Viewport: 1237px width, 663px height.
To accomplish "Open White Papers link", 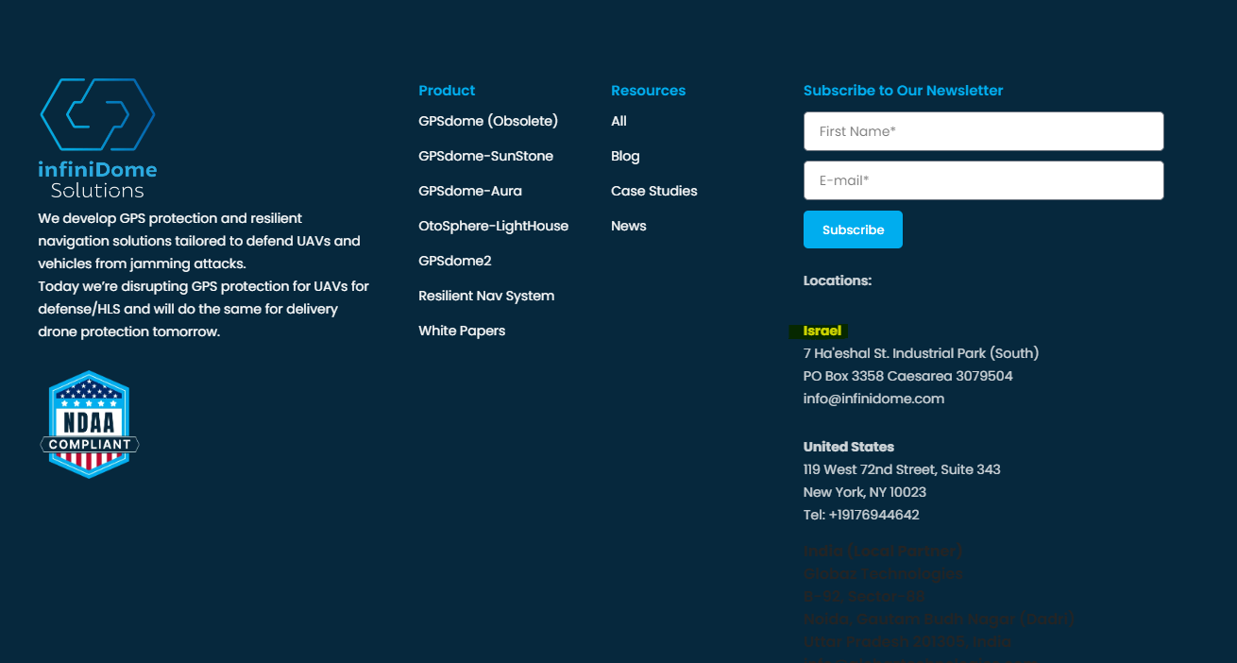I will point(462,331).
